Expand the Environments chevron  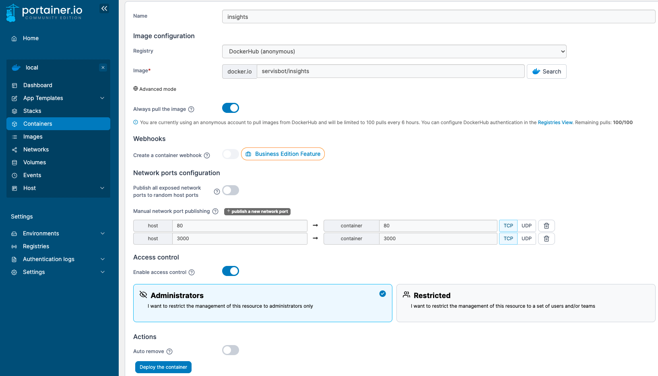103,233
